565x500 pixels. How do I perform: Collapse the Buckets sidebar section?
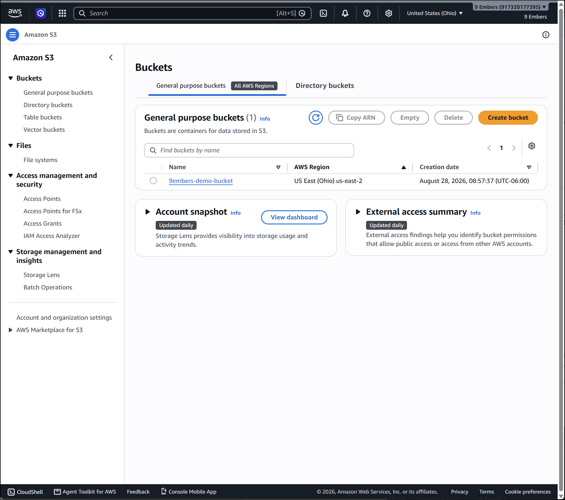(x=11, y=78)
